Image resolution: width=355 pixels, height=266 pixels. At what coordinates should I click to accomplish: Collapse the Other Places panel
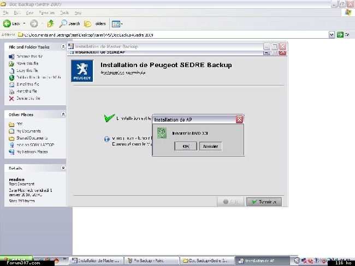click(x=63, y=114)
